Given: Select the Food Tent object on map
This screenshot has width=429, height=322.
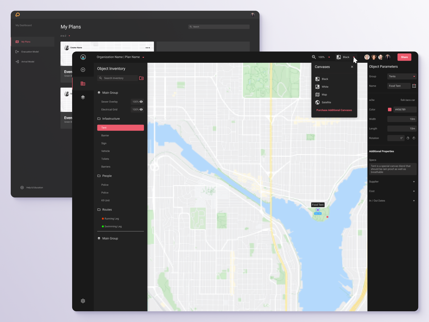Looking at the screenshot, I should pyautogui.click(x=318, y=210).
